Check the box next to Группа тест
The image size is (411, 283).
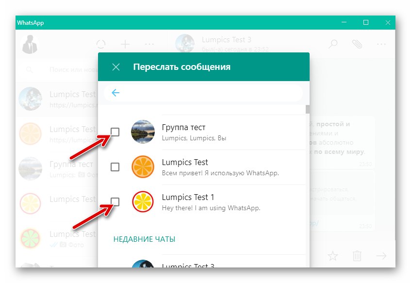click(115, 132)
